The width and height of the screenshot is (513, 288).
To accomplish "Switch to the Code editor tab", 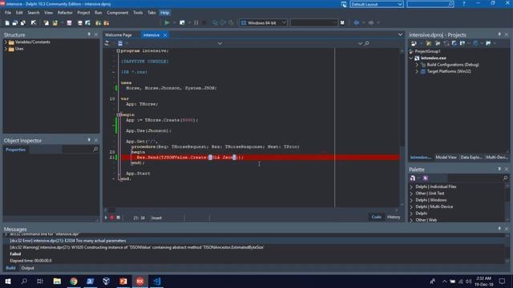I will [376, 217].
